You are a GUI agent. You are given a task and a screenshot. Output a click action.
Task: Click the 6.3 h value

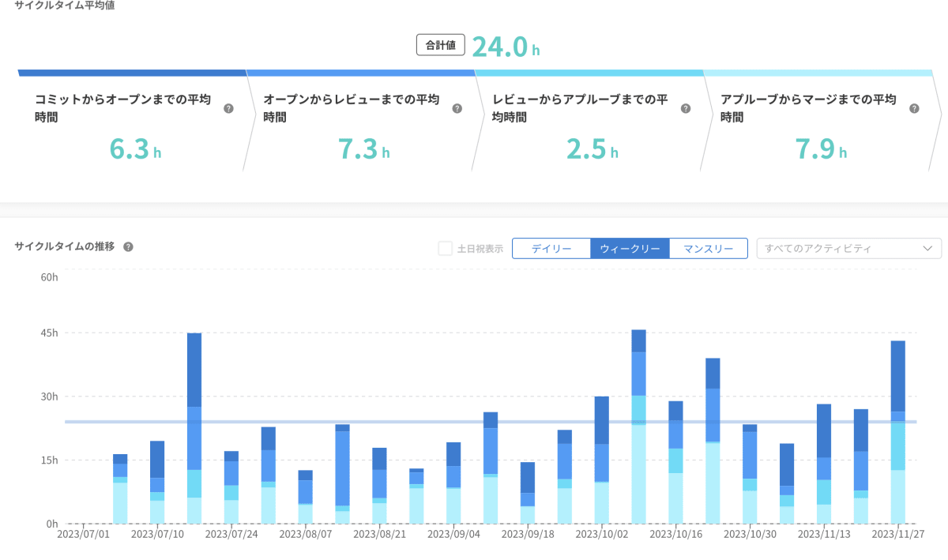135,148
